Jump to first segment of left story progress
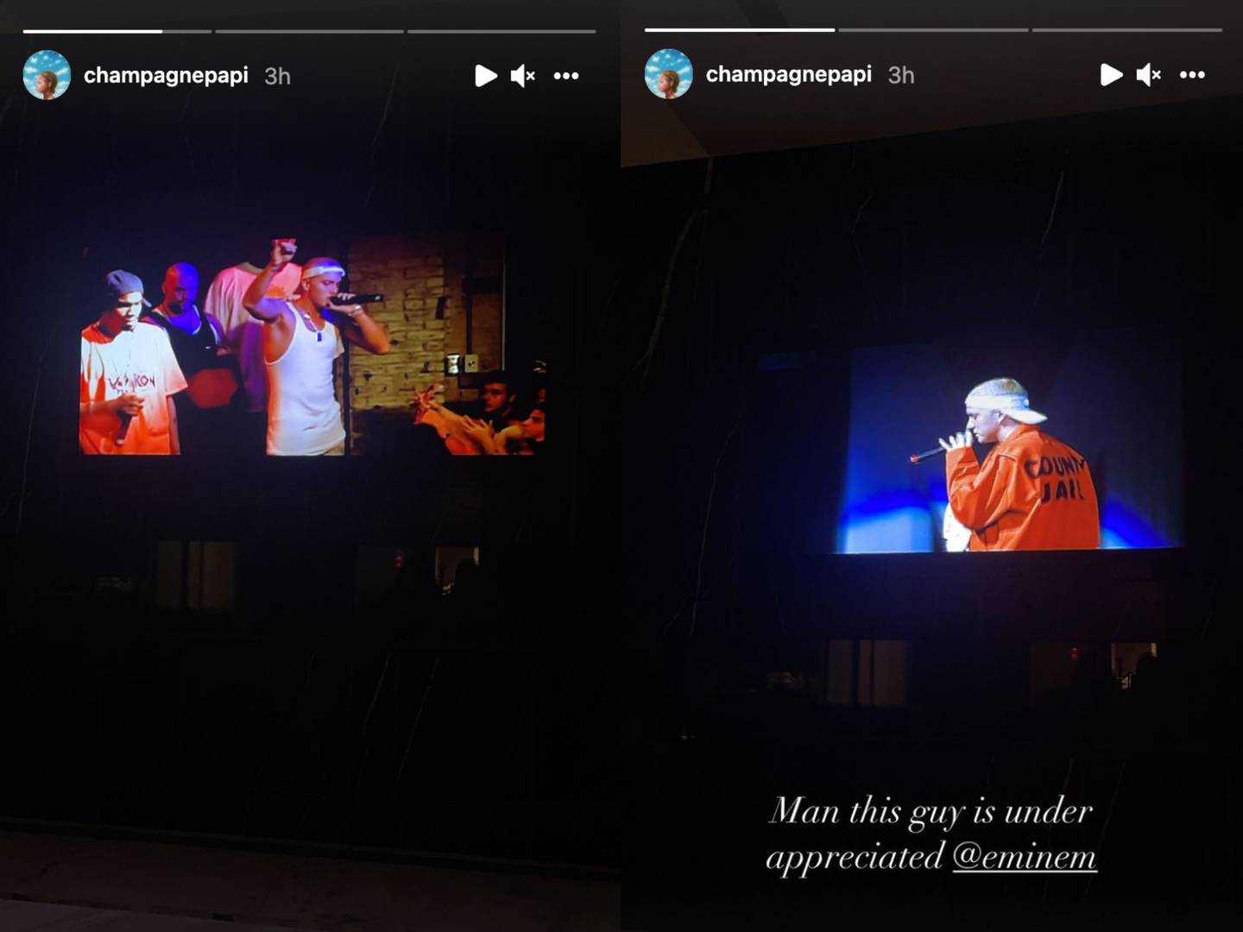Image resolution: width=1243 pixels, height=932 pixels. [x=117, y=31]
